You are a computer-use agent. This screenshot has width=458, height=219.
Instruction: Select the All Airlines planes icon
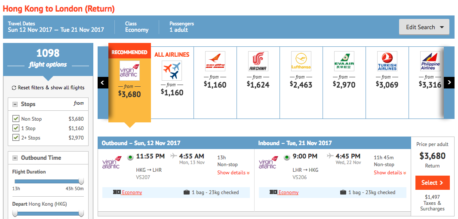click(x=172, y=70)
